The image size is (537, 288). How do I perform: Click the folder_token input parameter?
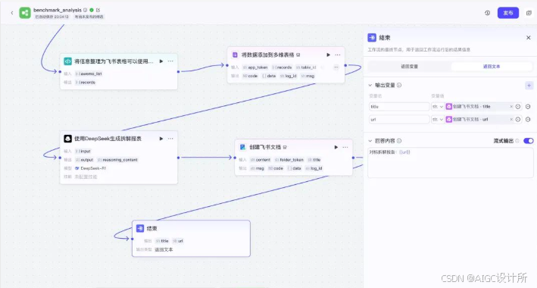289,160
